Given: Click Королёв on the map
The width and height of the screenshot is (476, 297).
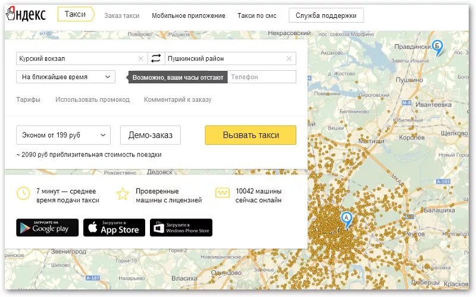Looking at the screenshot, I should (x=412, y=137).
